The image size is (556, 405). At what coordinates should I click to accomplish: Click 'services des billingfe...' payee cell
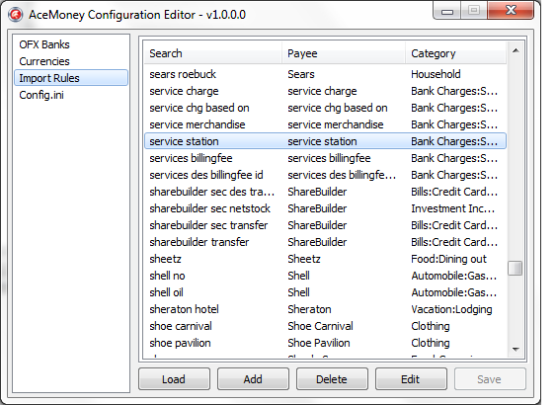pos(342,175)
